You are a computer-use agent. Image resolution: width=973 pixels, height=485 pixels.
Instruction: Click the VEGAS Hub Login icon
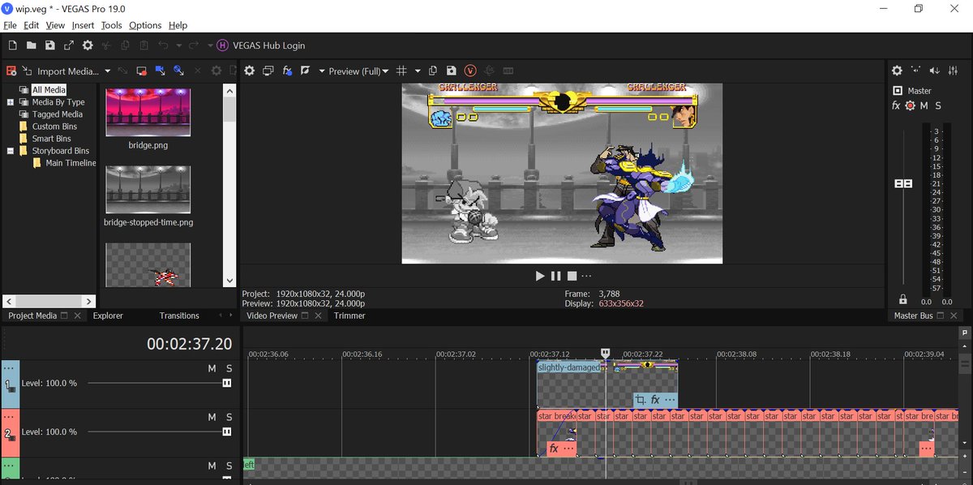click(x=222, y=45)
